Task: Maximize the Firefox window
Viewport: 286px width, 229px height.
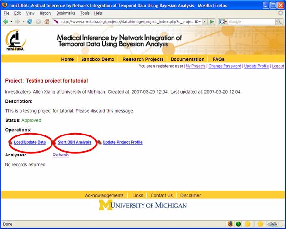Action: click(274, 5)
